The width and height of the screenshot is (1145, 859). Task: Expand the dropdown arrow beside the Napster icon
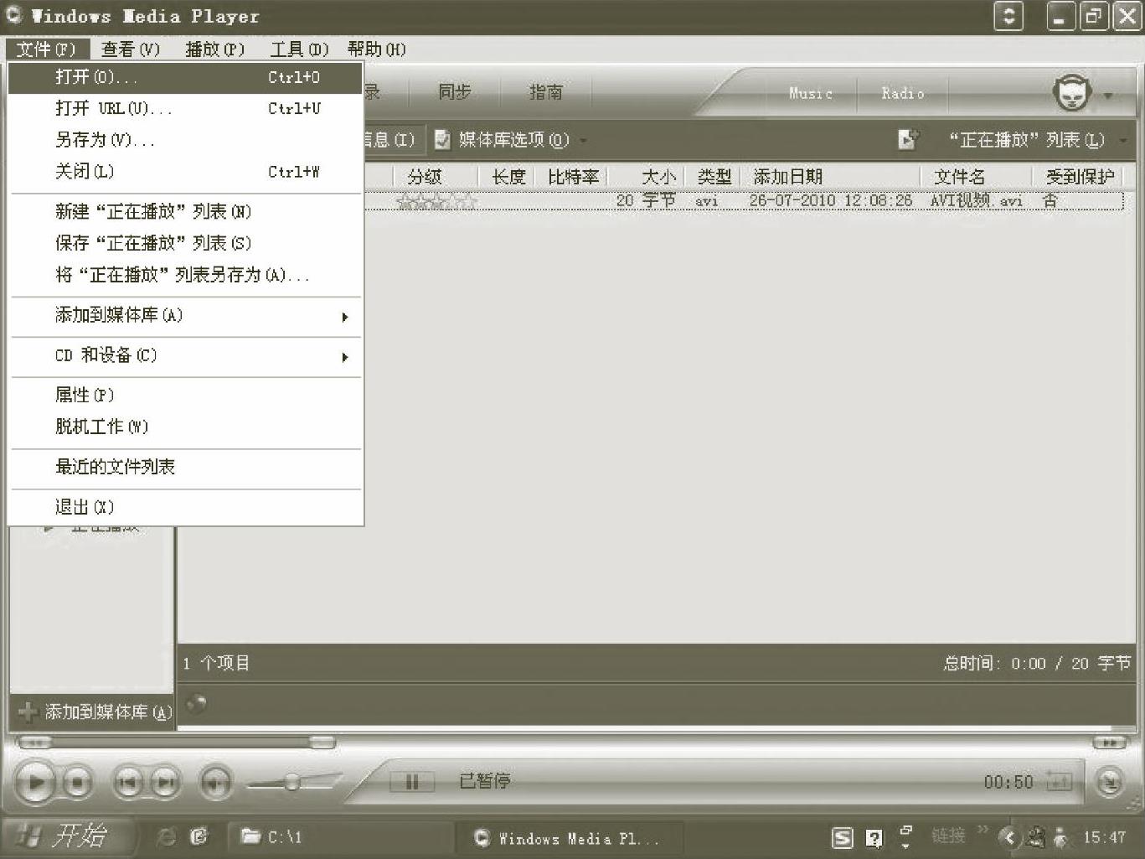[1108, 96]
